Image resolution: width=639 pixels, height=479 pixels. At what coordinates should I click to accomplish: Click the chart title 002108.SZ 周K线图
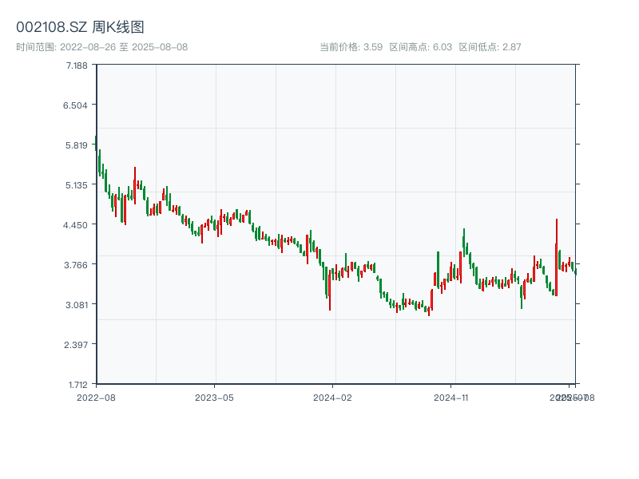(x=80, y=27)
